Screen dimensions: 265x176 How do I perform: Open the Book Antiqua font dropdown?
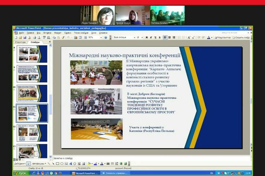tap(135, 38)
